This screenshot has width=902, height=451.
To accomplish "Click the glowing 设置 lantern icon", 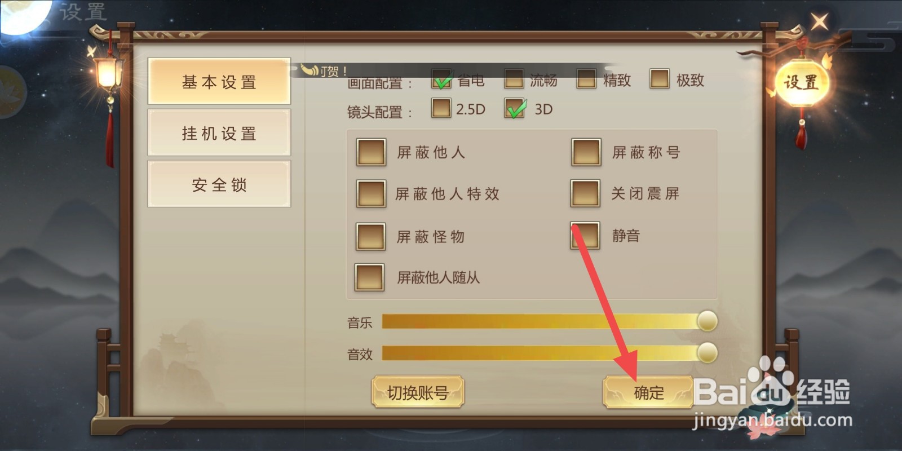I will pos(801,82).
